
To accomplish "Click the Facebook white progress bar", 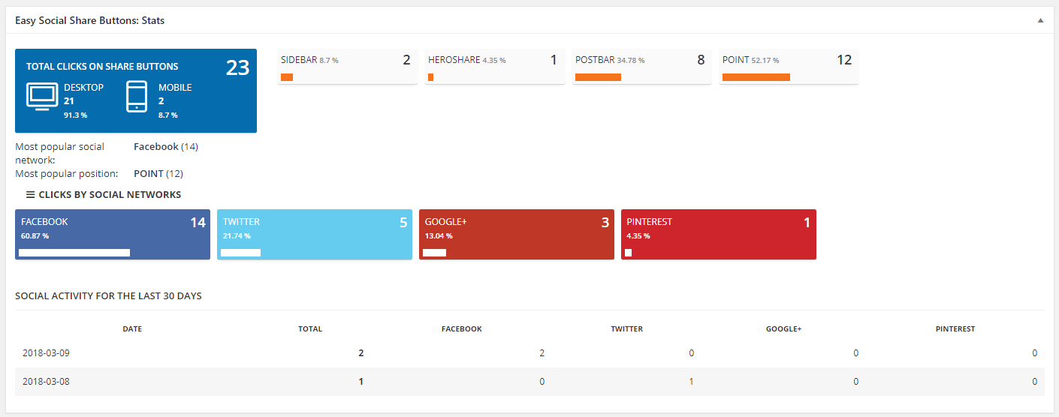I will coord(74,253).
